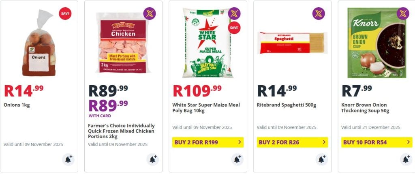Click the Xtra Savings badge on Ritebrand Spaghetti
This screenshot has height=174, width=415.
[x=319, y=14]
